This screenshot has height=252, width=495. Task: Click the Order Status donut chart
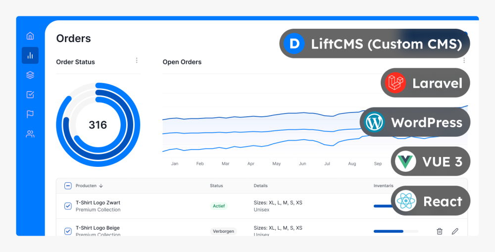98,125
